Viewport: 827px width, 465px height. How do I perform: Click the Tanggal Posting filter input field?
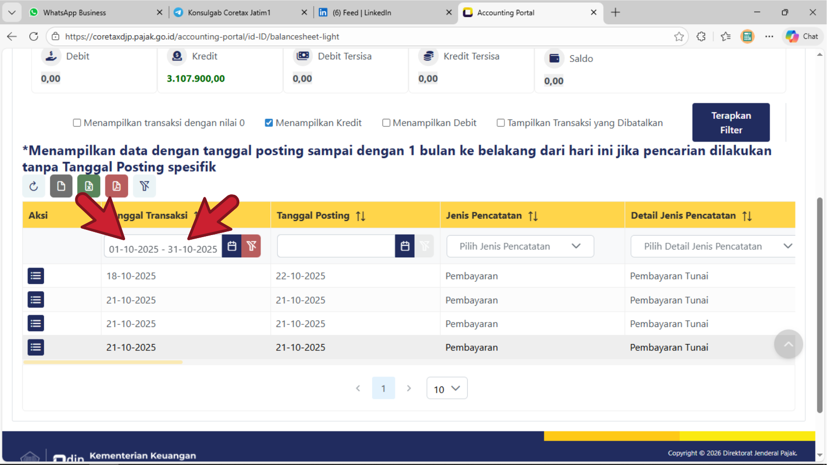click(x=336, y=246)
